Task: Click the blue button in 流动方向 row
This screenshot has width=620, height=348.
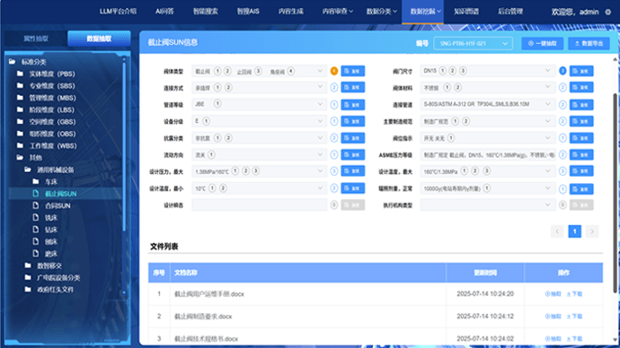Action: click(x=353, y=154)
